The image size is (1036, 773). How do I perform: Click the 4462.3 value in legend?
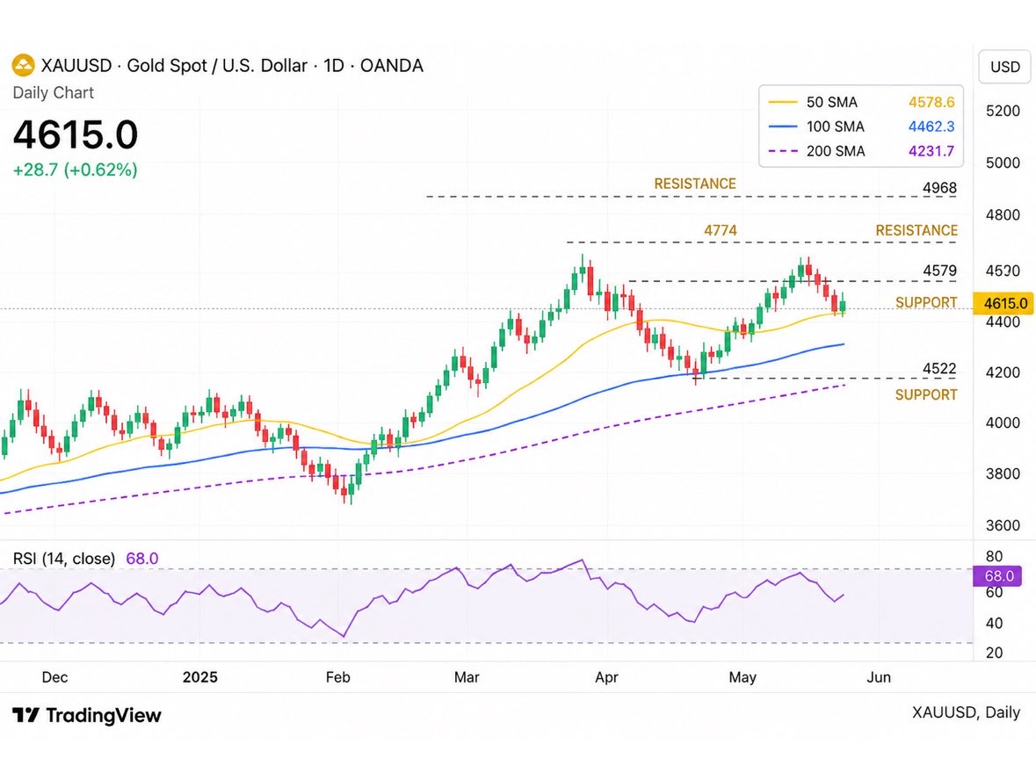tap(931, 126)
